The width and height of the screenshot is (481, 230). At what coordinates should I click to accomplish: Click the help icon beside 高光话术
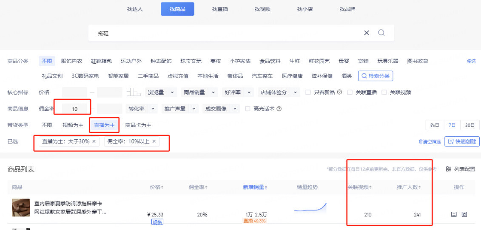(279, 109)
